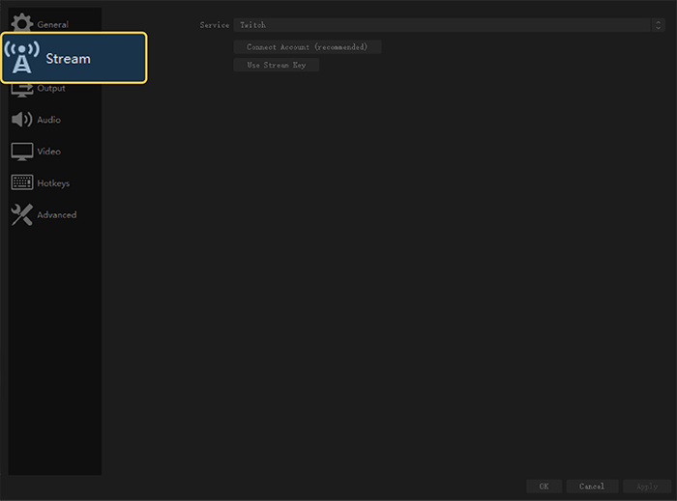Click the Output monitor icon in sidebar
Image resolution: width=677 pixels, height=501 pixels.
(x=21, y=90)
